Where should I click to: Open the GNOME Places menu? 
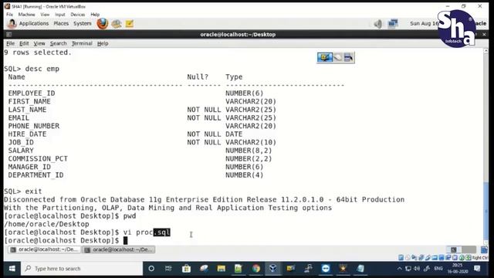tap(61, 24)
